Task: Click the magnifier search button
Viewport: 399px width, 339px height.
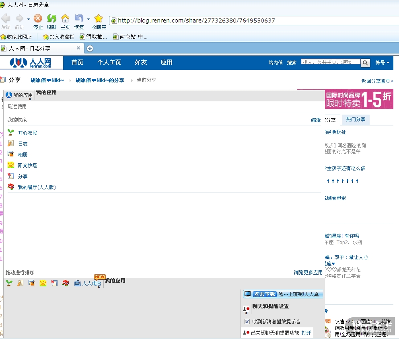Action: [x=365, y=63]
